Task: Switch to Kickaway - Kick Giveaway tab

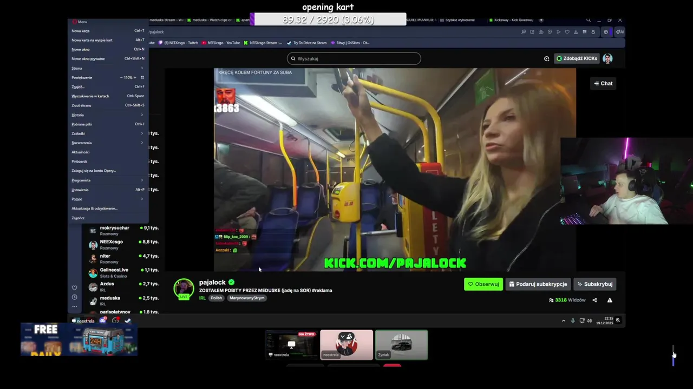Action: 511,20
